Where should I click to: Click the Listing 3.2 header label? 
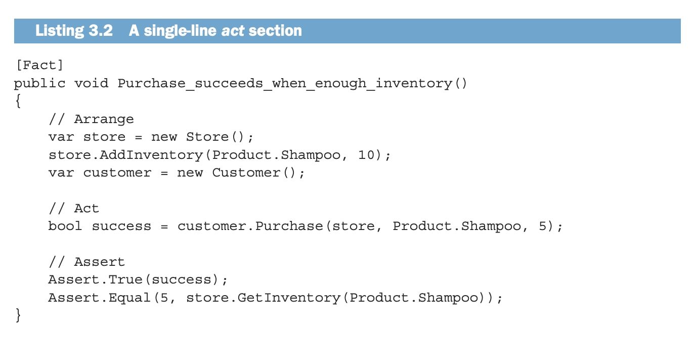[74, 31]
